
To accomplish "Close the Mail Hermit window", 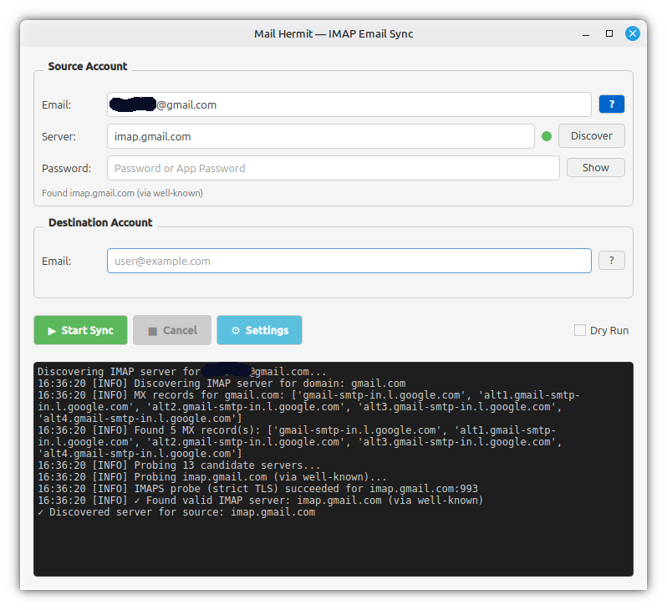I will click(633, 33).
